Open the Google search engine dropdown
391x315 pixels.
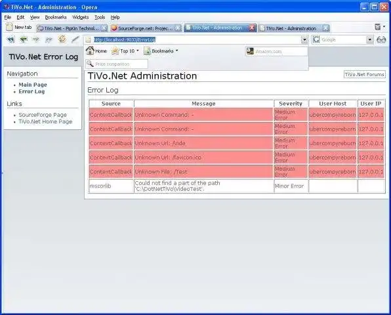370,39
